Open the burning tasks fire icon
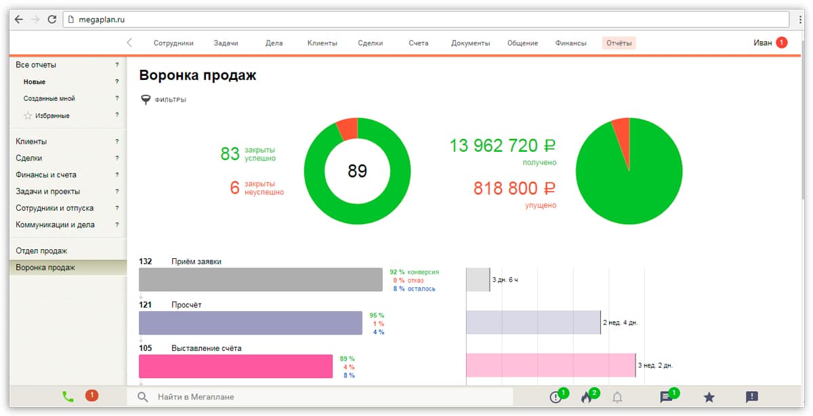 [587, 398]
